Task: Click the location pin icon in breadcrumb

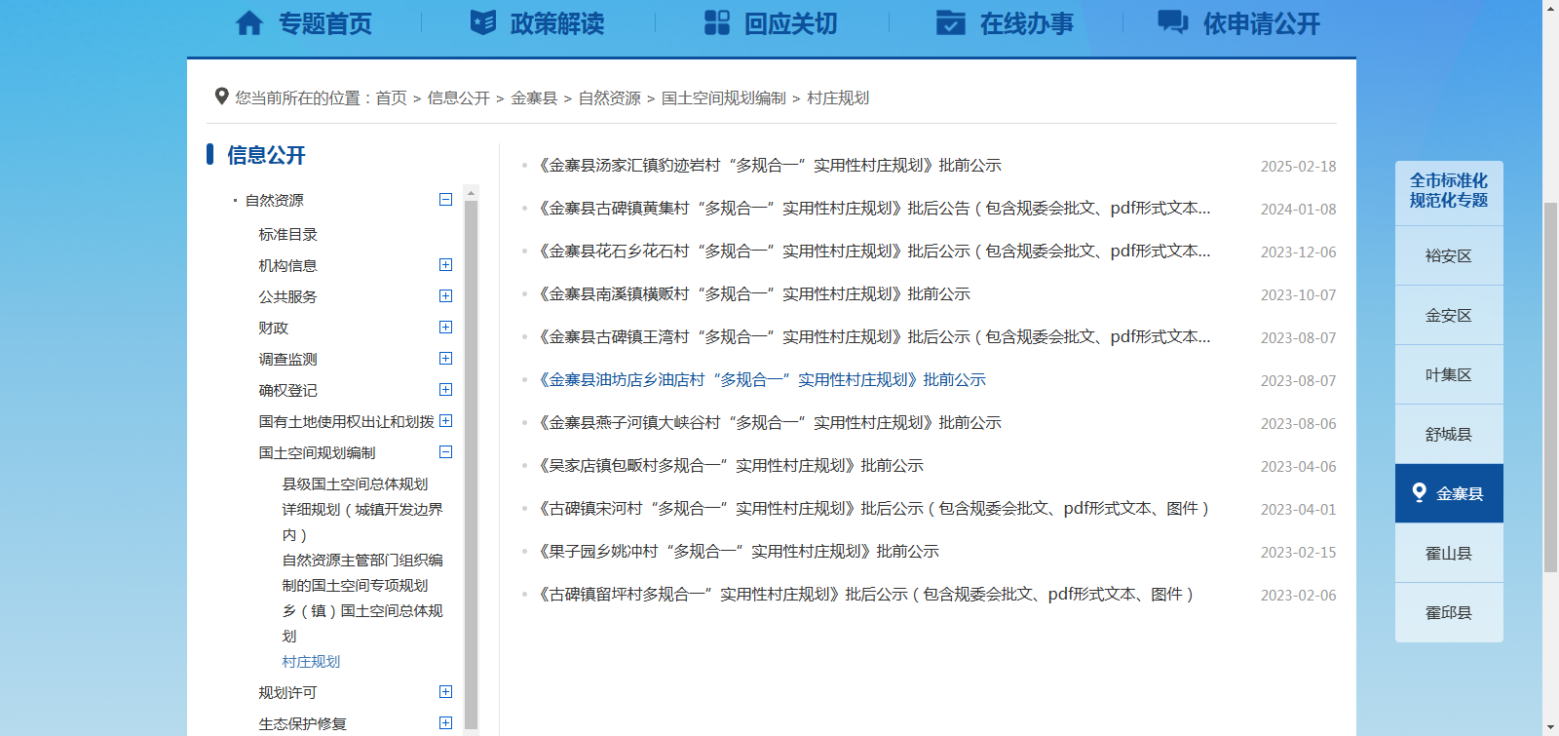Action: coord(221,97)
